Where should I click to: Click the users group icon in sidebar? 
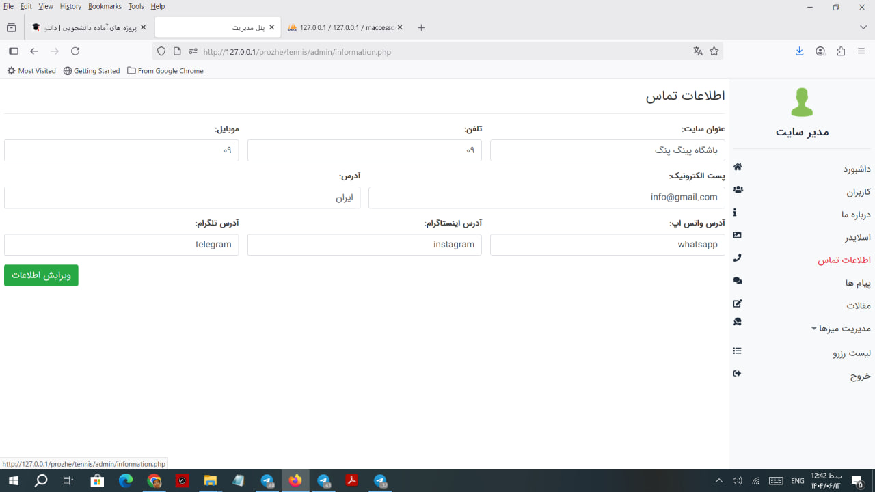(738, 190)
